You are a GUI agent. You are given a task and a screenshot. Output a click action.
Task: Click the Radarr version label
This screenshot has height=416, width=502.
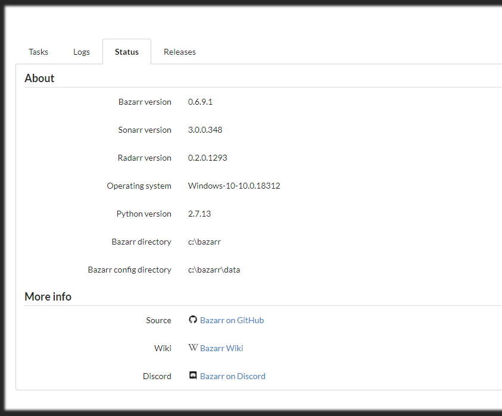pyautogui.click(x=144, y=158)
